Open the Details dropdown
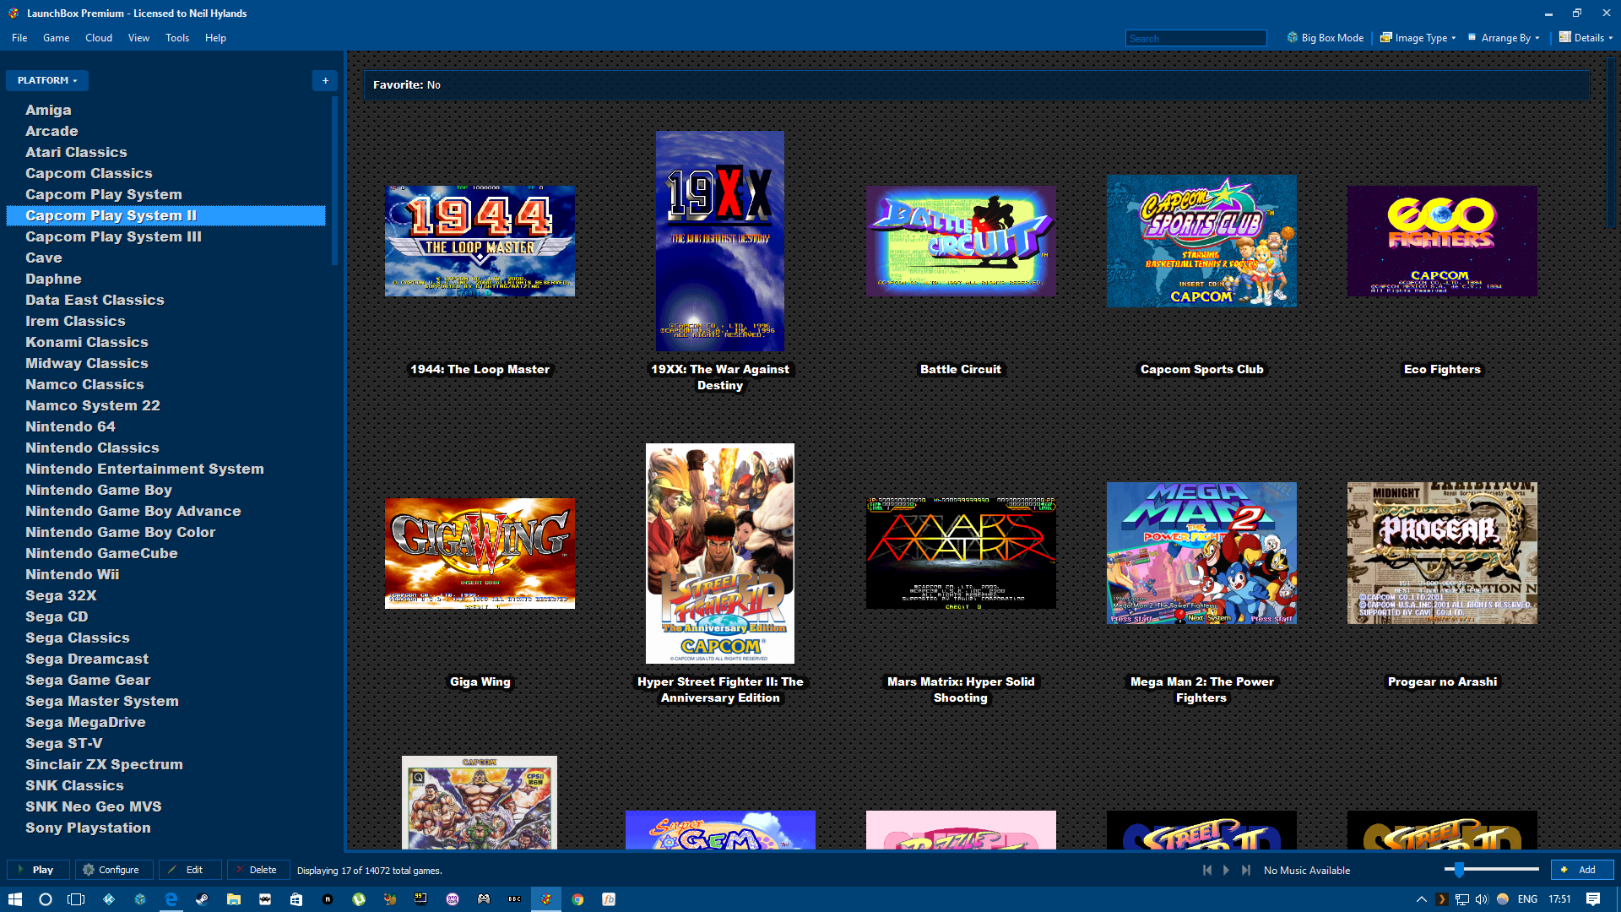 coord(1586,38)
